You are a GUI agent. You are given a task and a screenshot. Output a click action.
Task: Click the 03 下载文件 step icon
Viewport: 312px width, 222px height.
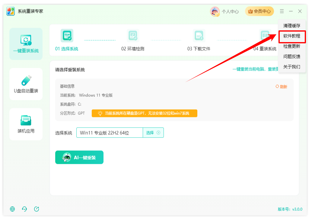[199, 36]
